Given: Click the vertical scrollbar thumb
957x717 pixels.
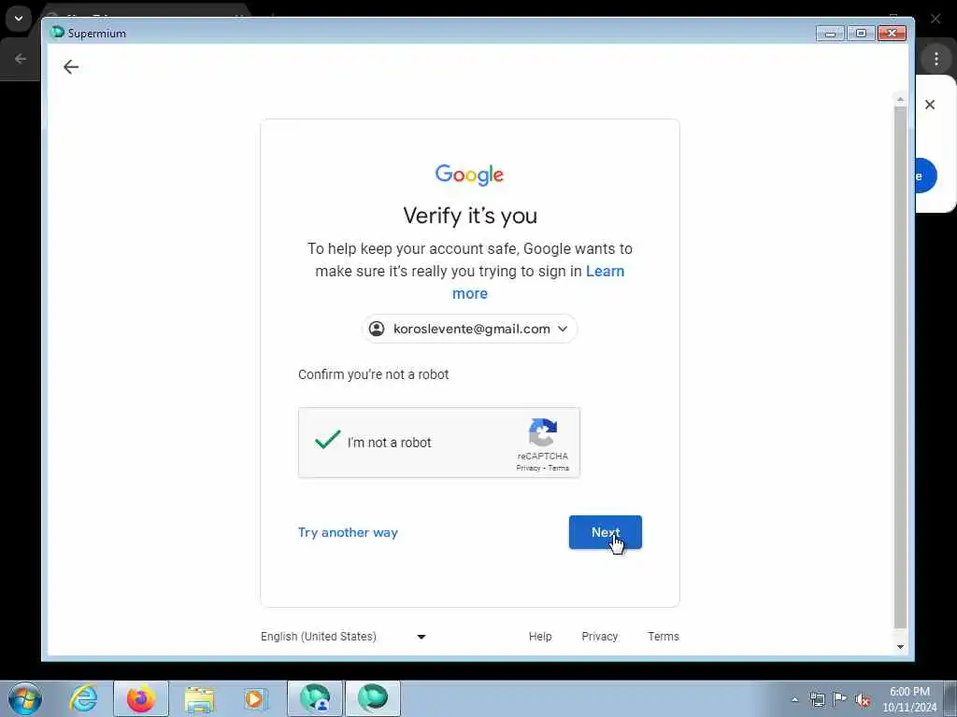Looking at the screenshot, I should pos(900,366).
